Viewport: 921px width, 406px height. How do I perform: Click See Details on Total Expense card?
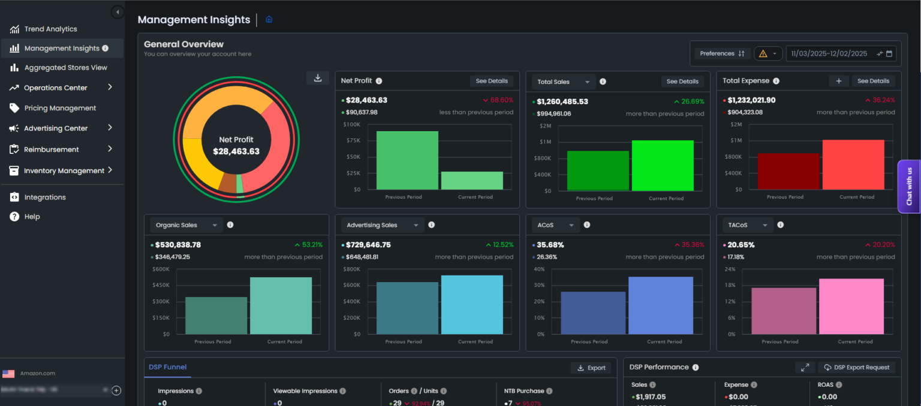[873, 80]
